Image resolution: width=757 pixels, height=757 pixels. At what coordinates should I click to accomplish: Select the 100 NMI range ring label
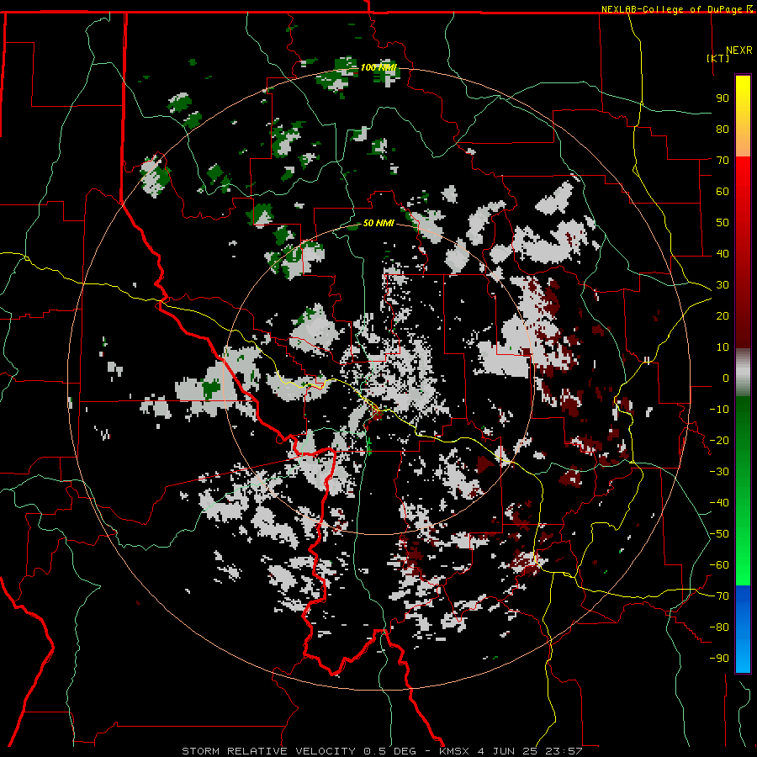tap(379, 67)
